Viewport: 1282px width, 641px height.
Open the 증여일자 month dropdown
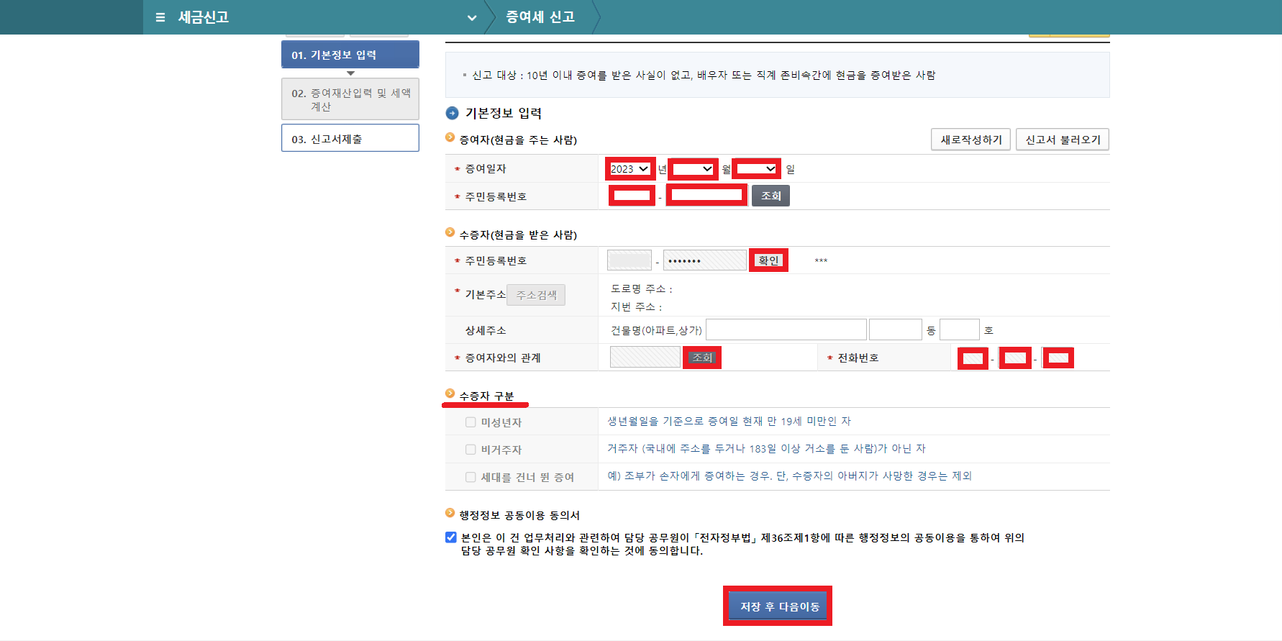click(x=693, y=169)
